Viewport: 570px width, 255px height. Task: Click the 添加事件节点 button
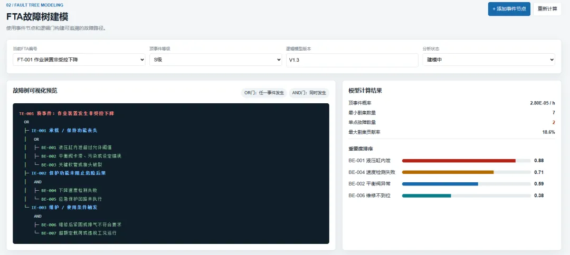pos(509,9)
